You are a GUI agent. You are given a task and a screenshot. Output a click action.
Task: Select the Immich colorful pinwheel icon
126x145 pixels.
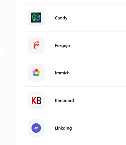click(x=36, y=73)
